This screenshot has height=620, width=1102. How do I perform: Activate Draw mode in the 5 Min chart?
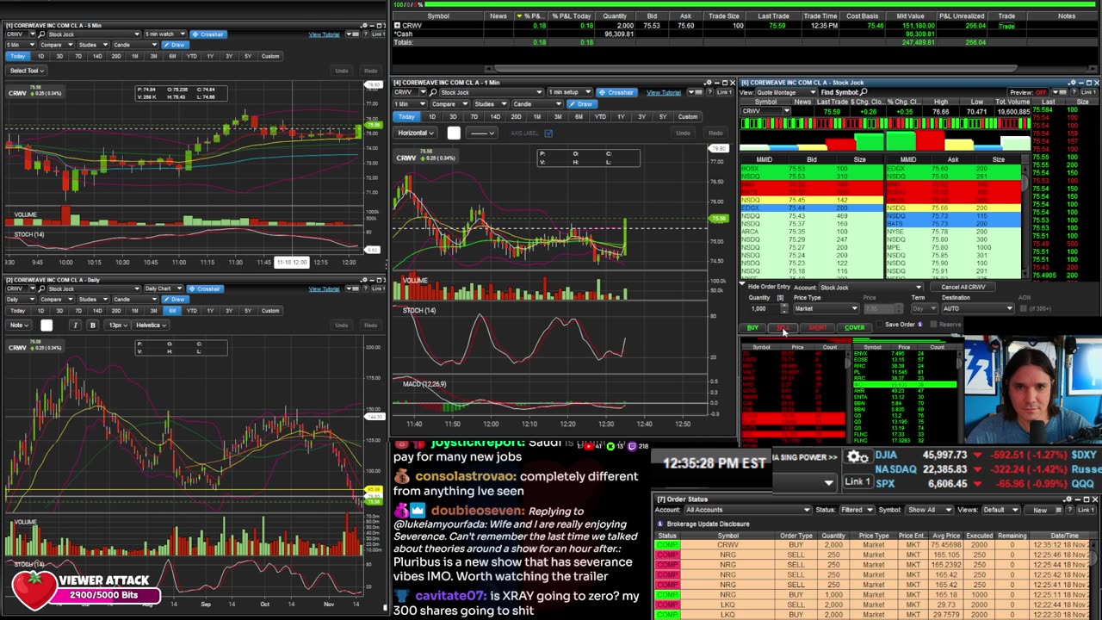[x=175, y=45]
